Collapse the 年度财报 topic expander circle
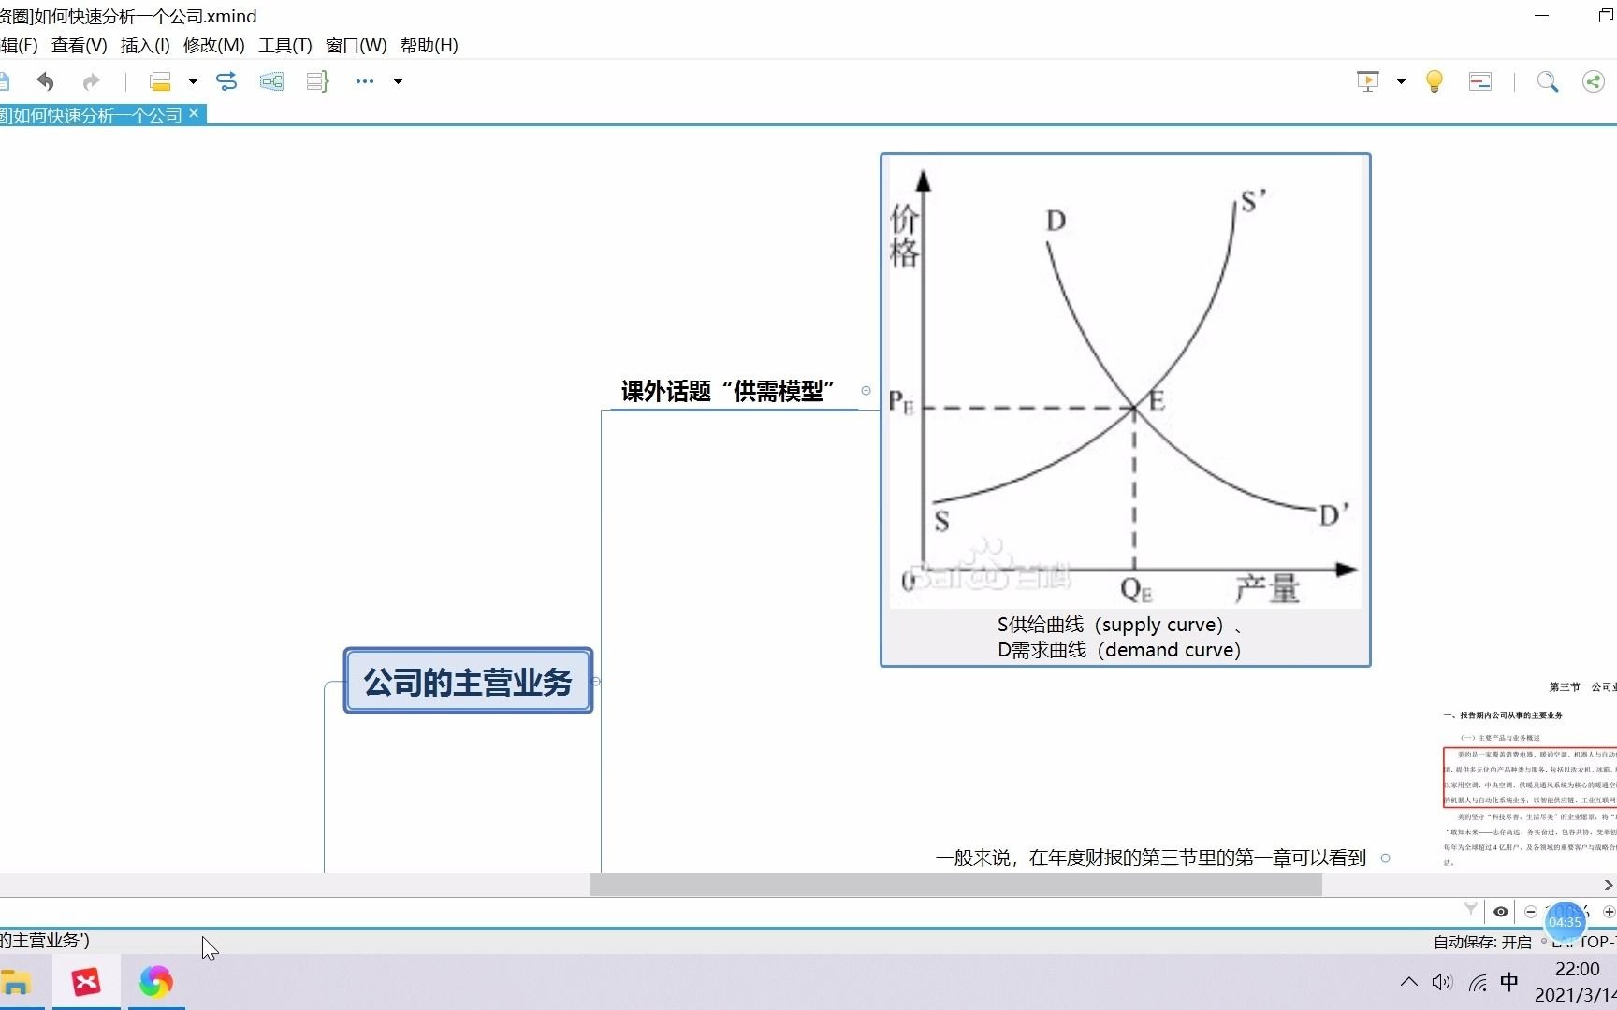 pyautogui.click(x=1386, y=858)
